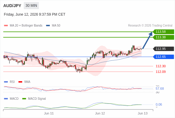
Task: Click the MACD Signal legend swatch
Action: [x=24, y=99]
